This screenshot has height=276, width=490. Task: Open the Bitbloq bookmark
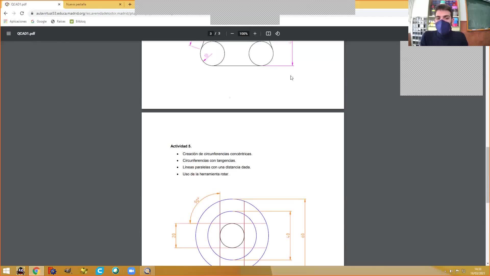(78, 21)
